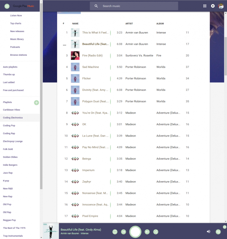Screen dimensions: 227x239
Task: Click the large play/pause button
Action: 135,232
